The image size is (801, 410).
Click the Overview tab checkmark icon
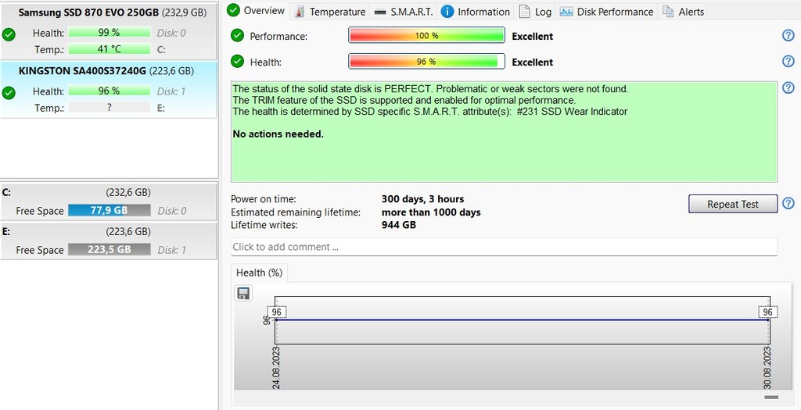point(233,10)
